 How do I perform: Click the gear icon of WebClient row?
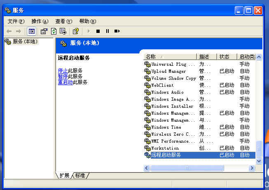pyautogui.click(x=147, y=85)
